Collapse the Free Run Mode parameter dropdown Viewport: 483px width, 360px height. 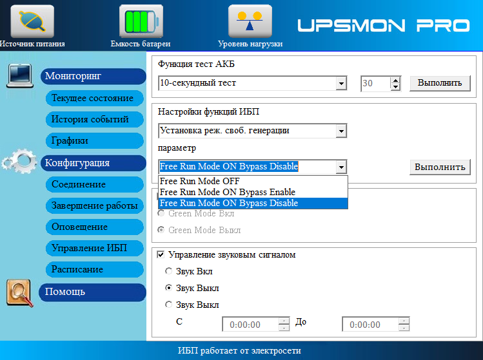click(x=341, y=167)
